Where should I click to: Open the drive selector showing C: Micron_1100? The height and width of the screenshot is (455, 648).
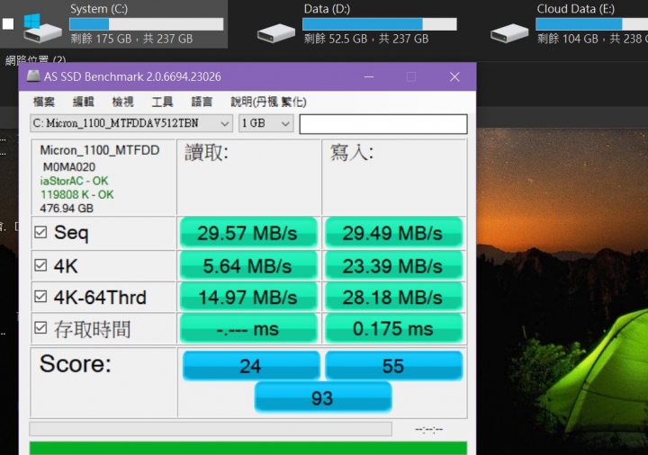[130, 123]
